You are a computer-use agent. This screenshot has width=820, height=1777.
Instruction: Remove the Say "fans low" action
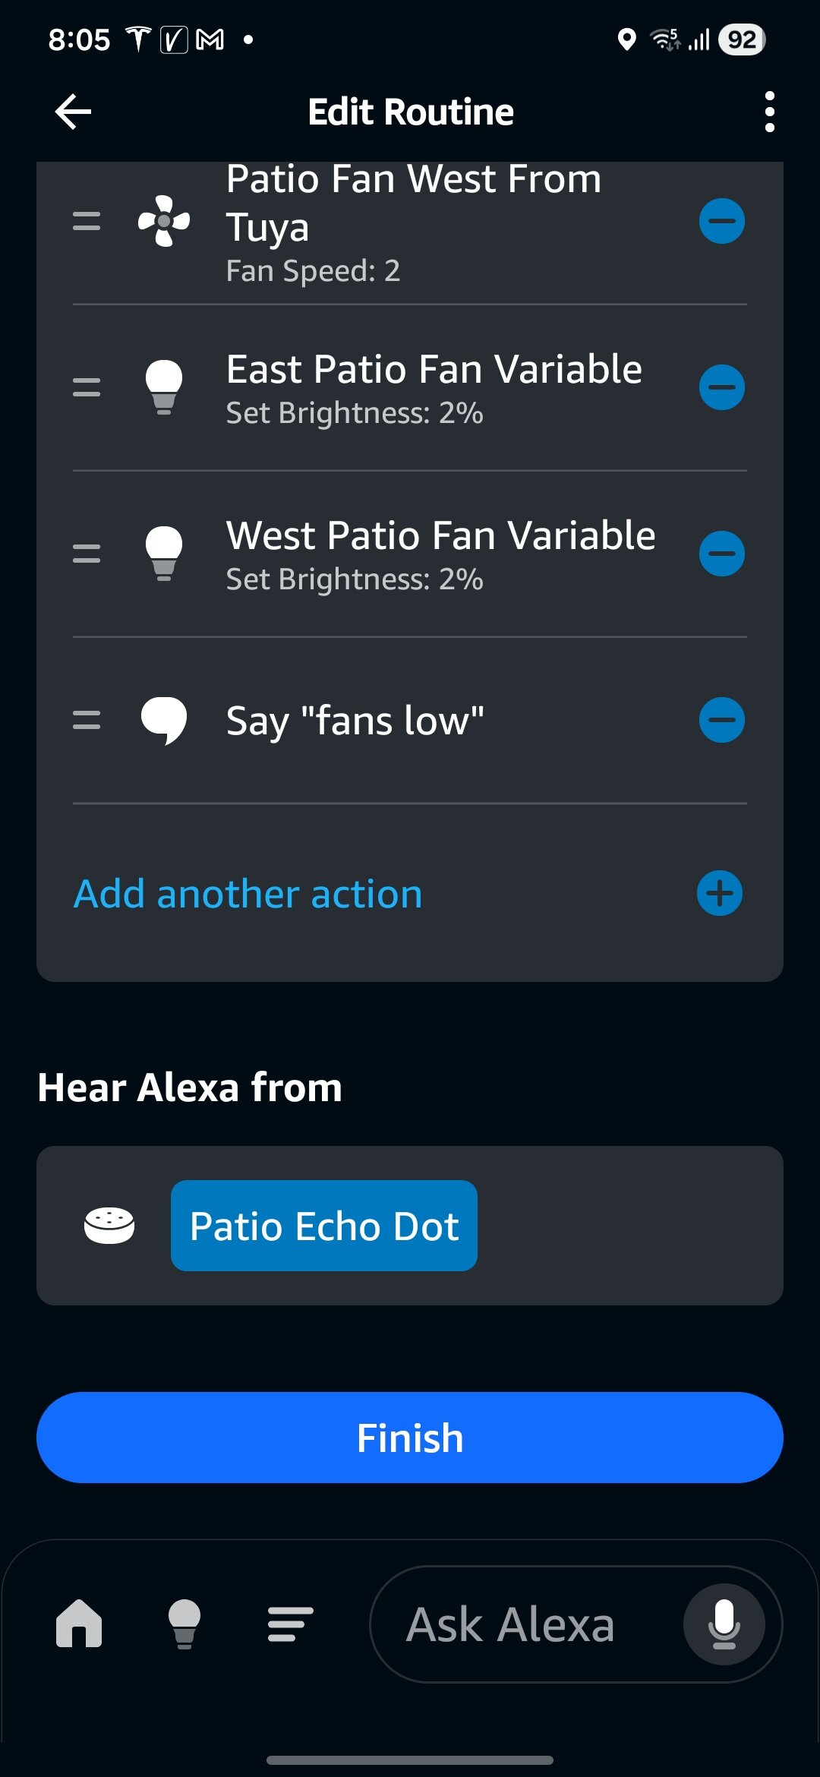click(721, 720)
